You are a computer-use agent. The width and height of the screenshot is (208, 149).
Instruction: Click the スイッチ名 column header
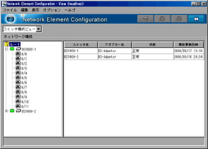pyautogui.click(x=81, y=45)
